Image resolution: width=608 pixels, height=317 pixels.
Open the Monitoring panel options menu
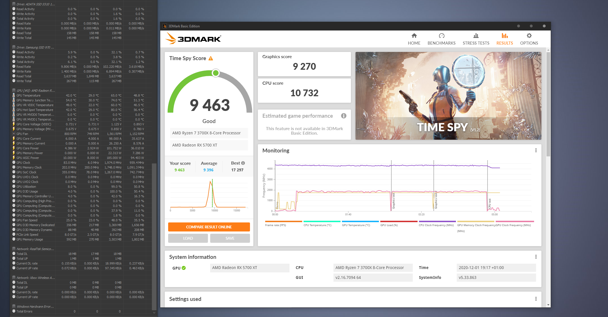click(536, 150)
